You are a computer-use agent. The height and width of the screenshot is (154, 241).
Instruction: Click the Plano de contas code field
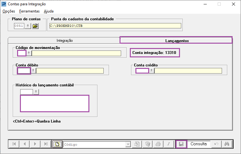click(19, 26)
